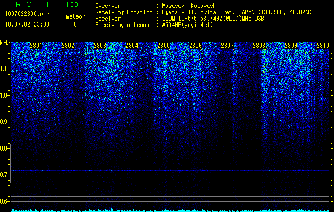The width and height of the screenshot is (334, 212).
Task: Click the 2305 time marker
Action: [x=164, y=46]
